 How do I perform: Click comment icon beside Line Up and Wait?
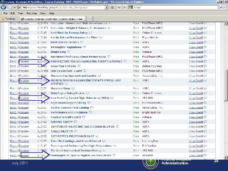click(85, 71)
